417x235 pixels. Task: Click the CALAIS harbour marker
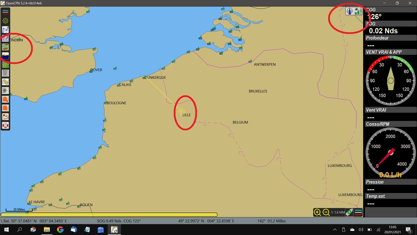tap(119, 85)
